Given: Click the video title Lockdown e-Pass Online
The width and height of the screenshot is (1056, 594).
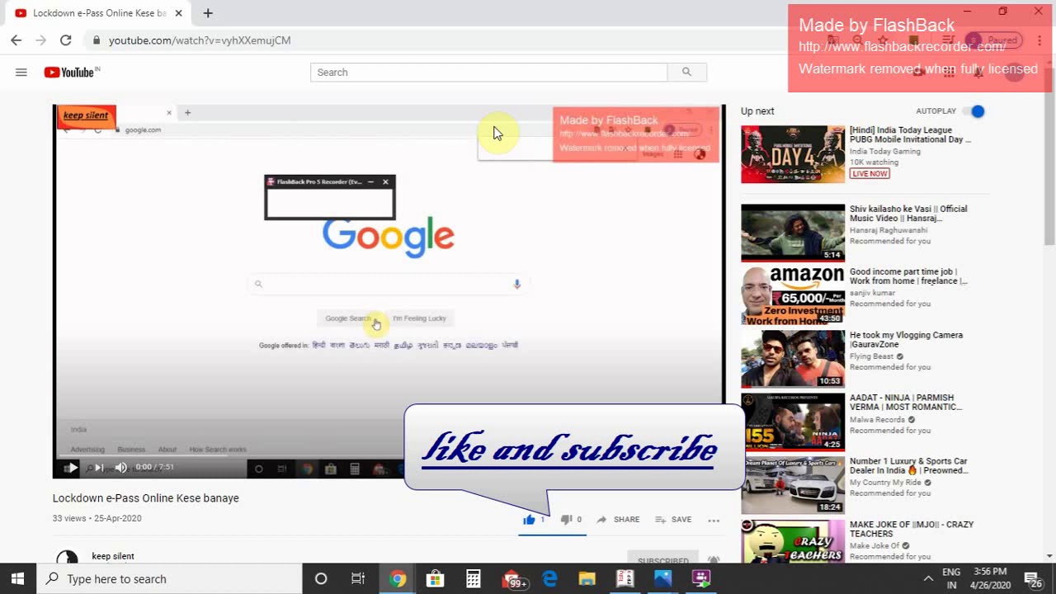Looking at the screenshot, I should click(146, 498).
